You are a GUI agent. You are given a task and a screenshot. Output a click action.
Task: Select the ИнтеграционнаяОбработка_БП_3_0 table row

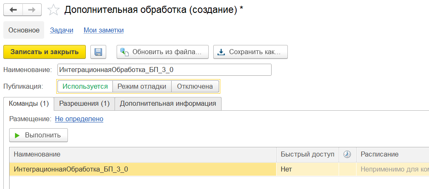(219, 169)
